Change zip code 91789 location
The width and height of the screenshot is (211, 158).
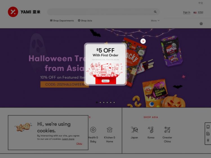point(198,12)
